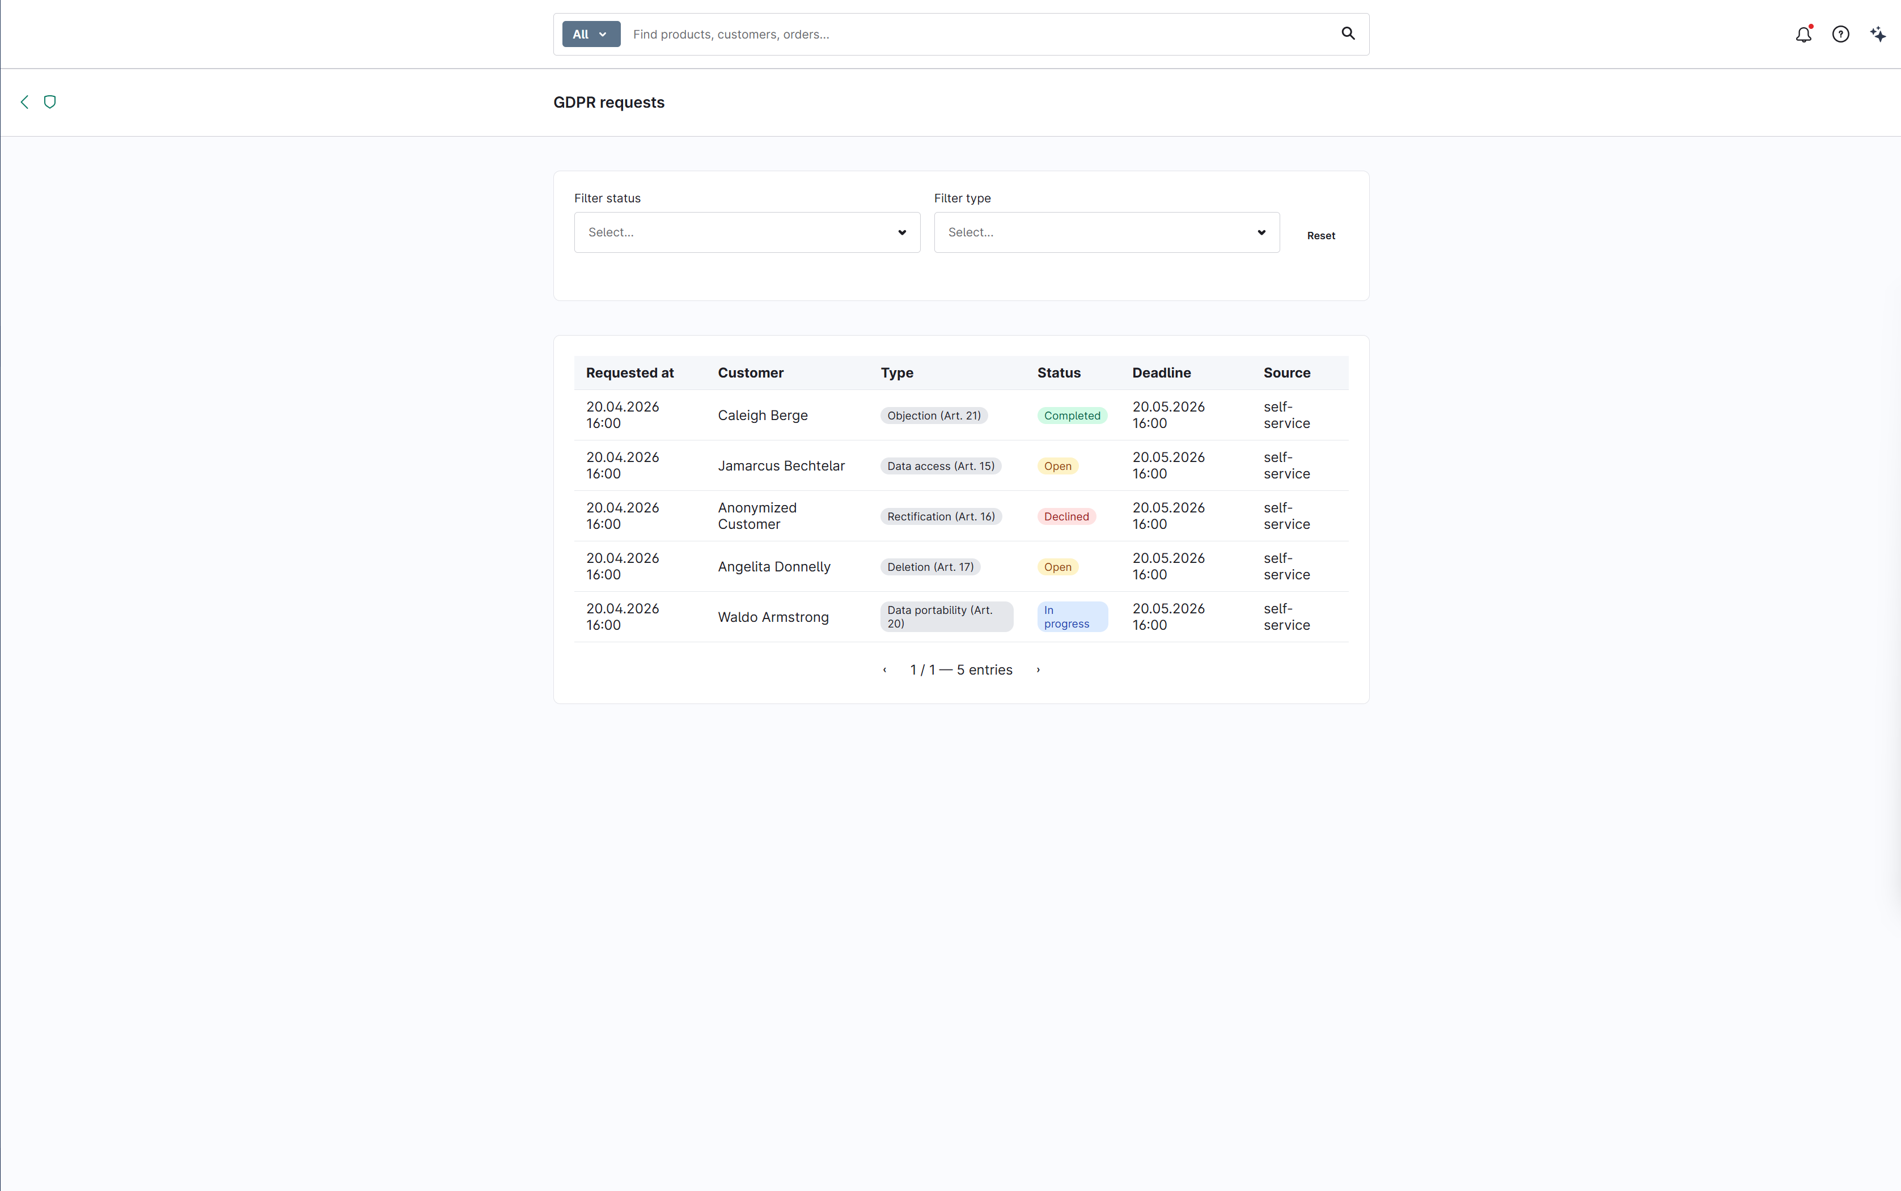Open the notifications bell
This screenshot has height=1191, width=1901.
[x=1803, y=34]
